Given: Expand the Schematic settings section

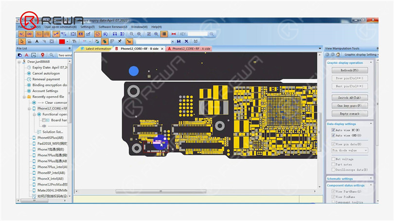Looking at the screenshot, I should (371, 178).
